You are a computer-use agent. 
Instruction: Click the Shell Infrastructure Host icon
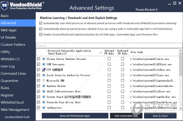pos(44,91)
